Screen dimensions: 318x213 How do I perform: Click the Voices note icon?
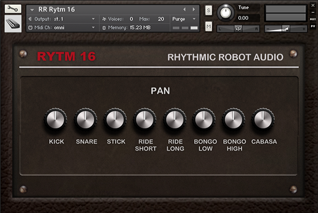point(104,19)
